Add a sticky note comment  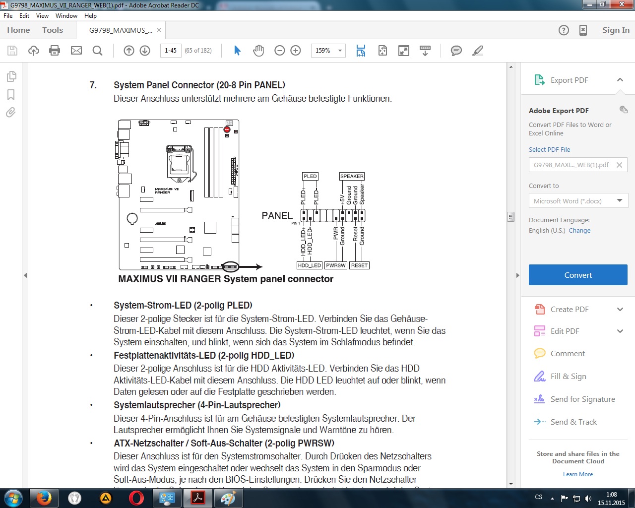coord(456,51)
